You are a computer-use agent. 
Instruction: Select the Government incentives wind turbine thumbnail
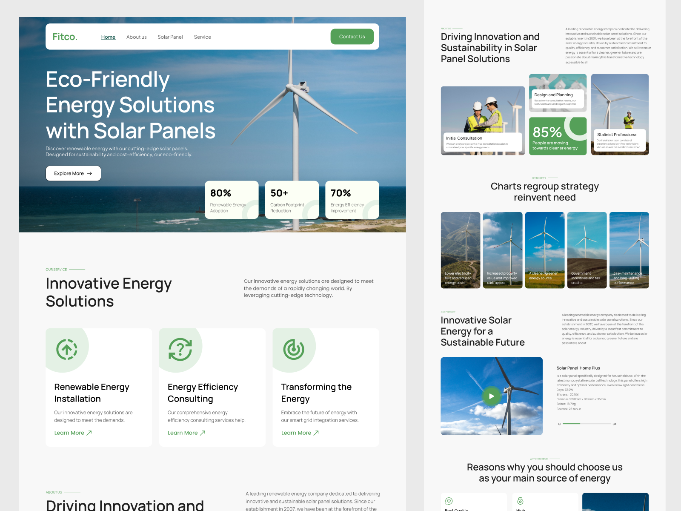(587, 250)
